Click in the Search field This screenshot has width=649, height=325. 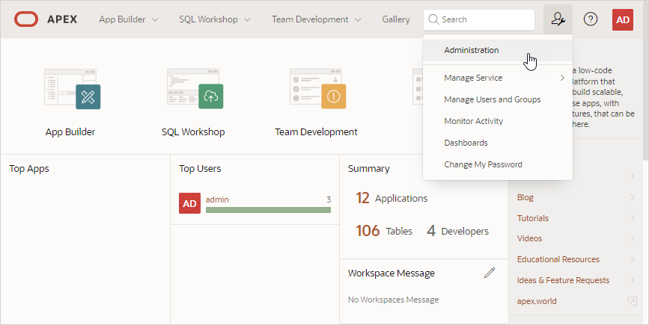point(479,19)
